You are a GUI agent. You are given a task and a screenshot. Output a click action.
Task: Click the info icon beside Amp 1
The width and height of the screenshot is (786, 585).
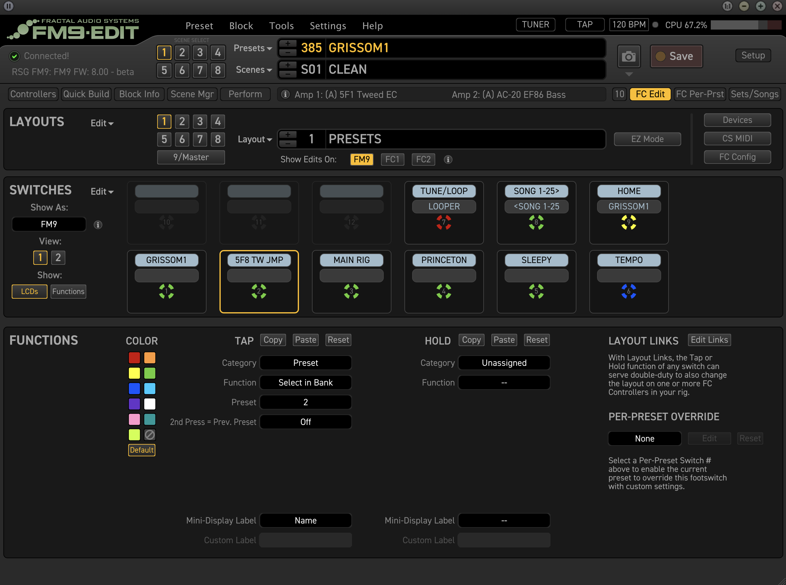(285, 94)
